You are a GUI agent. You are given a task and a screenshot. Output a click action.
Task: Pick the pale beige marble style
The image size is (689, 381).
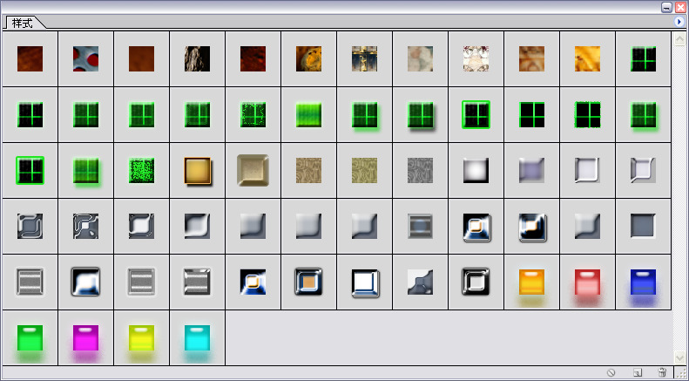(420, 59)
